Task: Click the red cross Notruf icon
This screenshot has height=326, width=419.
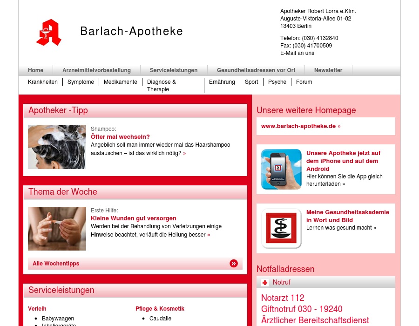Action: [x=265, y=283]
